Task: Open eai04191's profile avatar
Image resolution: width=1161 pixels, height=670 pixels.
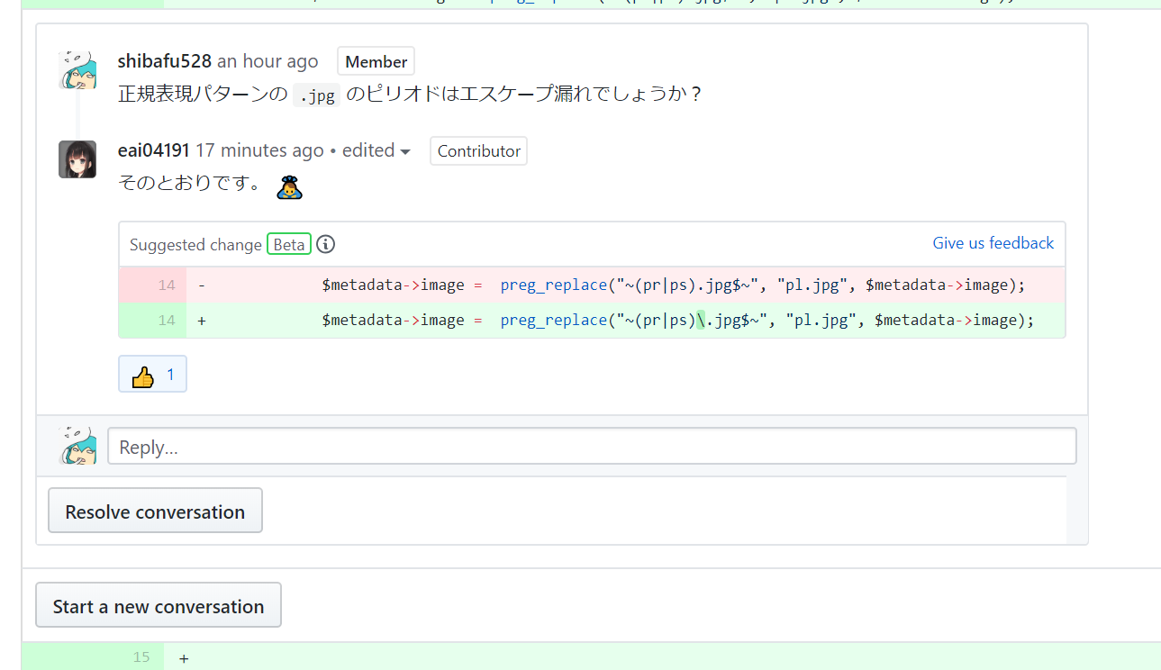Action: pyautogui.click(x=77, y=159)
